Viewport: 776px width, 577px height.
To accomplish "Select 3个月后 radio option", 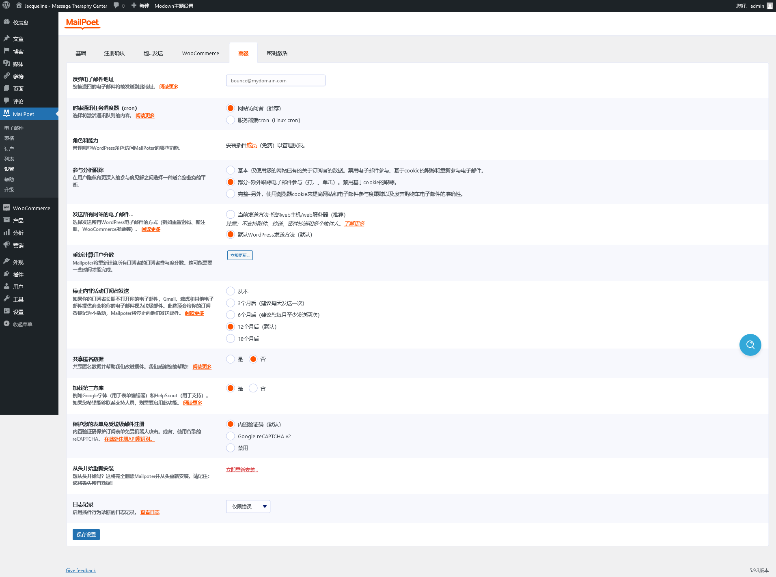I will point(231,303).
